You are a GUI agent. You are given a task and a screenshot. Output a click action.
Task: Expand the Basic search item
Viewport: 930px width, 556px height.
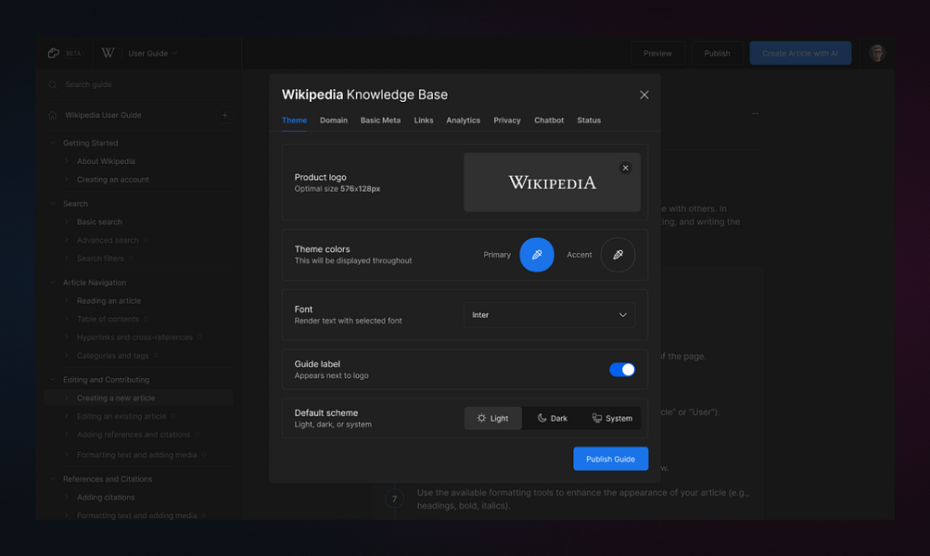pyautogui.click(x=67, y=221)
